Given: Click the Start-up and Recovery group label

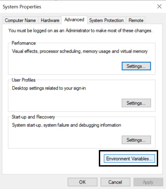Looking at the screenshot, I should point(33,117).
